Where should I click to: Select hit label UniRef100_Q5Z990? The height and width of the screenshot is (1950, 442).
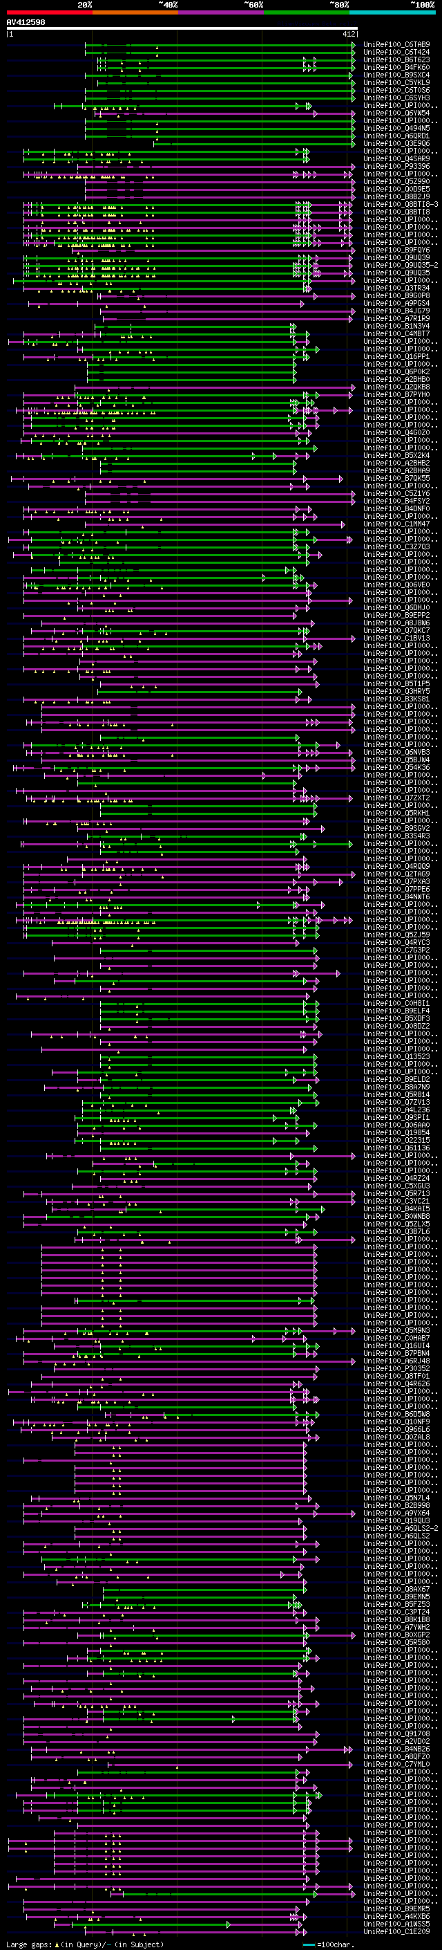coord(396,182)
